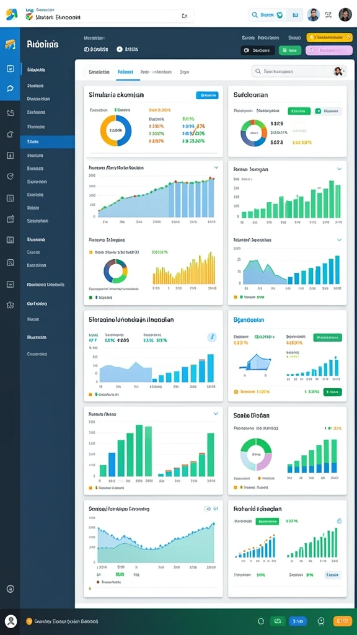Click the round lightning icon in third-row chart card
The height and width of the screenshot is (635, 357).
point(212,337)
